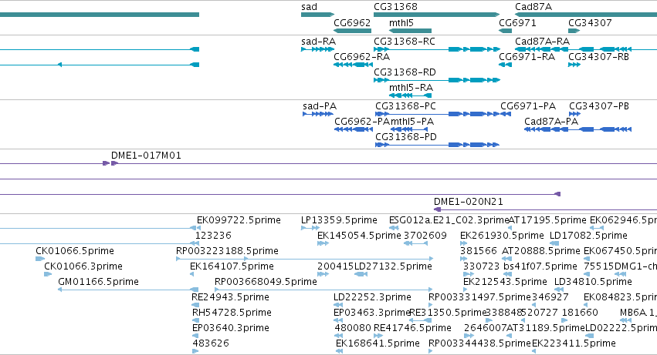The image size is (657, 355).
Task: Select CG34307-PB protein label
Action: [599, 106]
